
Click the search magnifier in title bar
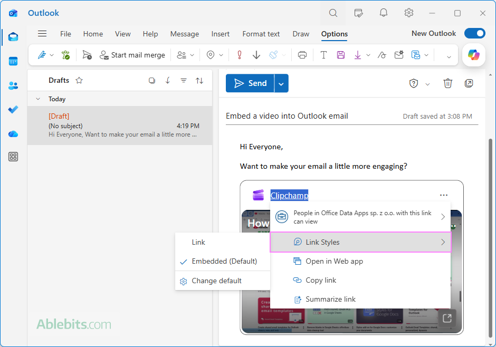[x=333, y=13]
